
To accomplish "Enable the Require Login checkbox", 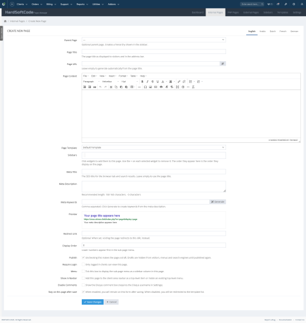I will click(83, 264).
